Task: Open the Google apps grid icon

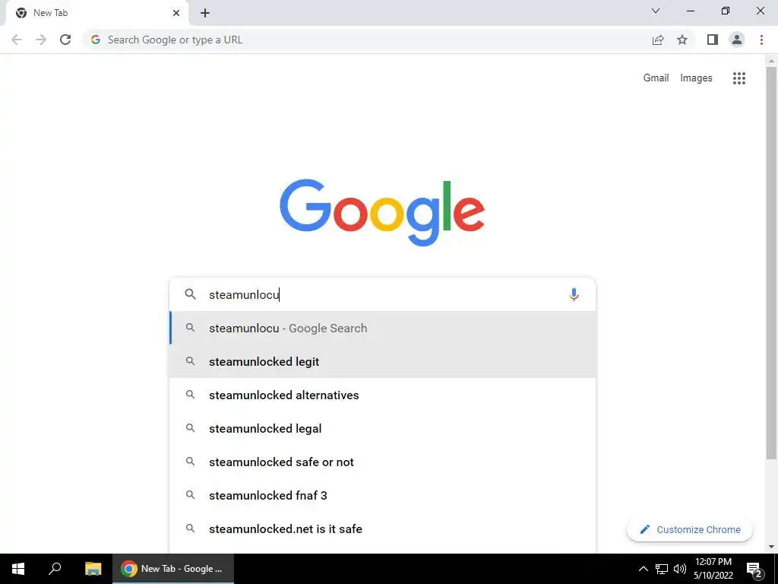Action: pos(738,78)
